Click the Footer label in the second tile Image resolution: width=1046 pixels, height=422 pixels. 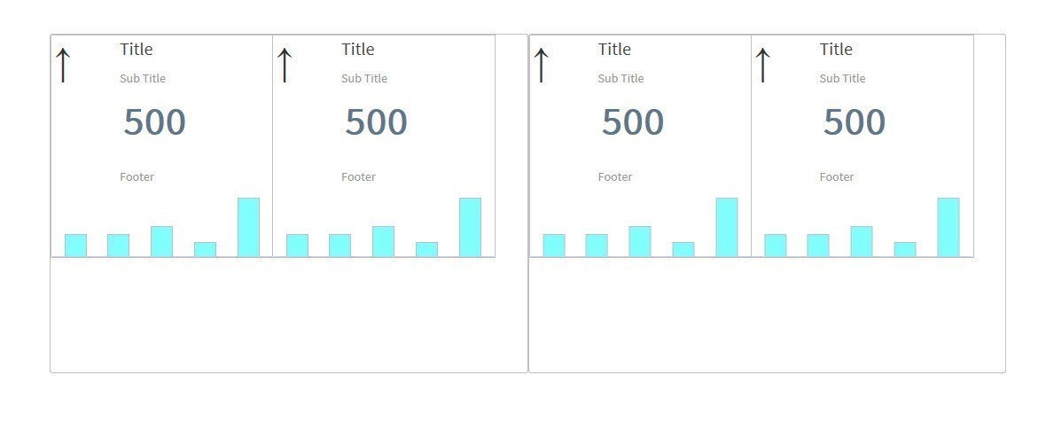358,177
